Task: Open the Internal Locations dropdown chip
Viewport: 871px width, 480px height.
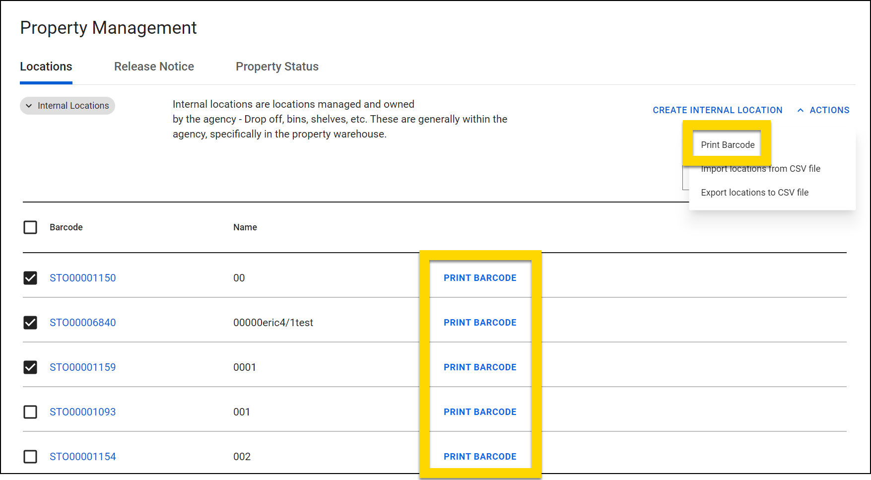Action: [x=67, y=106]
